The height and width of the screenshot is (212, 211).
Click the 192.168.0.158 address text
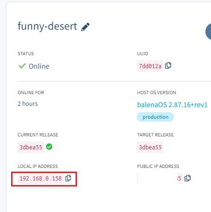[x=40, y=179]
